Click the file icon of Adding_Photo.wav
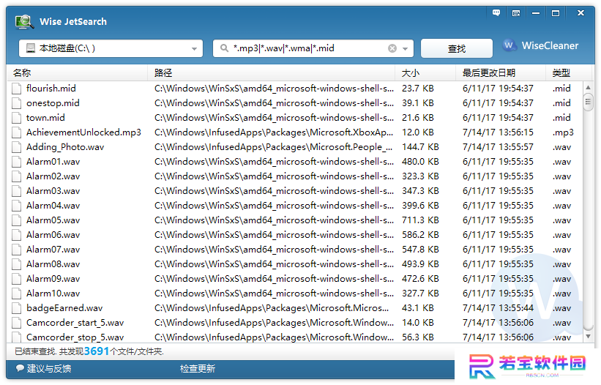This screenshot has height=385, width=601. (x=16, y=147)
